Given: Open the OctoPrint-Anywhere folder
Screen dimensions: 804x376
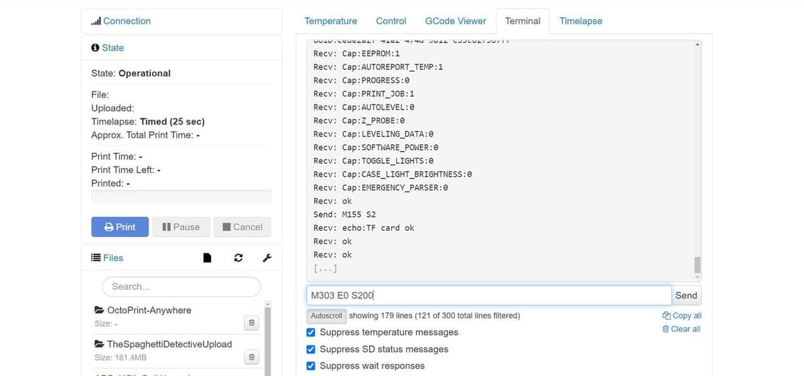Looking at the screenshot, I should tap(149, 310).
